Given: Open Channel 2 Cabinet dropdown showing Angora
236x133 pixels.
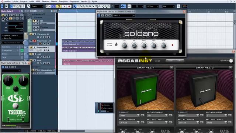Looking at the screenshot, I should 188,115.
